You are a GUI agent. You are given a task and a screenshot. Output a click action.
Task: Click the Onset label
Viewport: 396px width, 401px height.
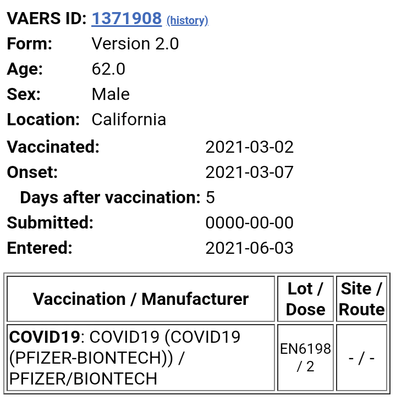point(32,172)
